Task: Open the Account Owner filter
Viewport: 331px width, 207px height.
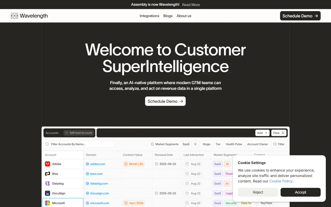Action: coord(258,144)
